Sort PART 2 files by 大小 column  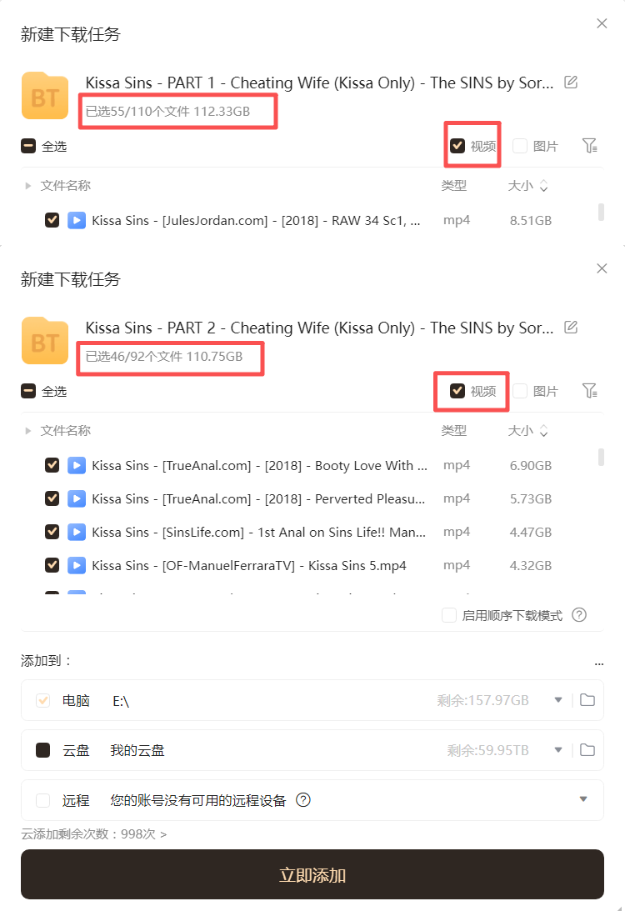(x=528, y=431)
